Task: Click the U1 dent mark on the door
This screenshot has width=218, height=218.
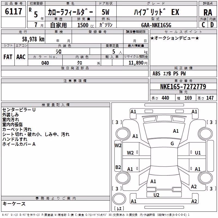Action: [x=198, y=153]
